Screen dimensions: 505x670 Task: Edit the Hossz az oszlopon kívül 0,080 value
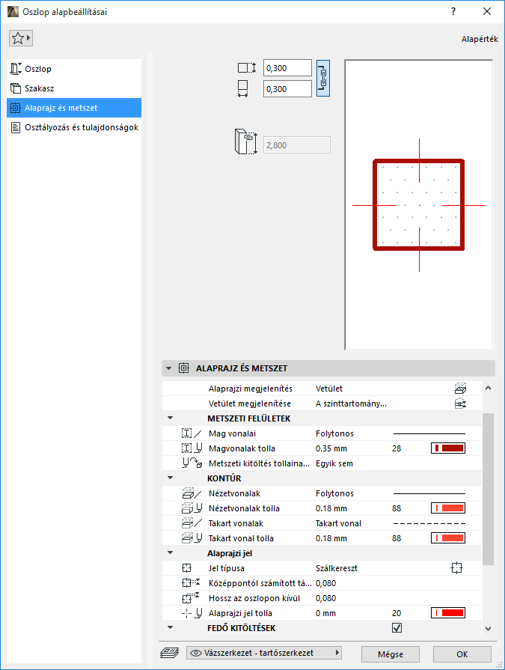click(x=325, y=598)
